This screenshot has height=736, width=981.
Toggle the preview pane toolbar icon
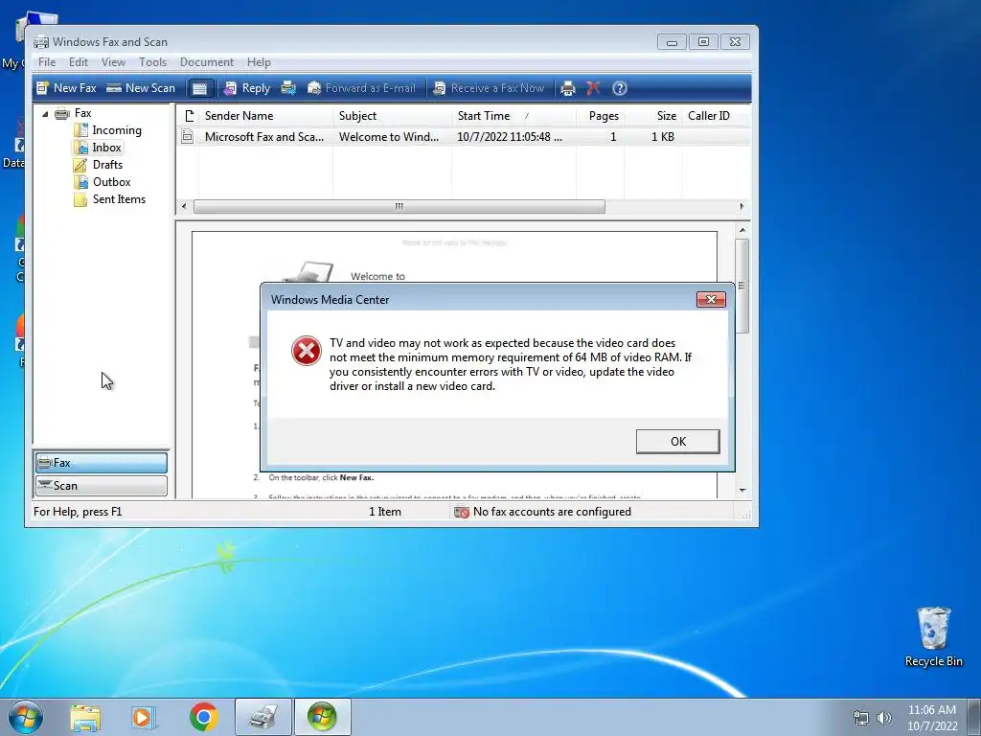(199, 88)
